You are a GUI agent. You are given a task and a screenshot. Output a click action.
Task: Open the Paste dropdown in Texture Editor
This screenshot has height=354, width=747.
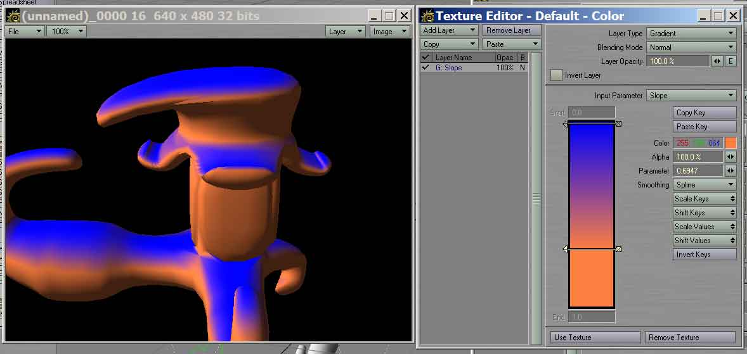[x=512, y=44]
